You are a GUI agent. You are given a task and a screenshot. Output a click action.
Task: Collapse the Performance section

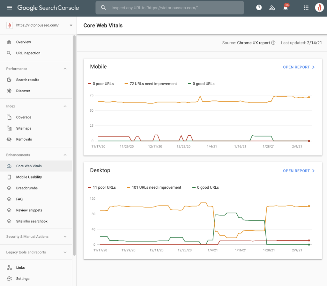65,69
